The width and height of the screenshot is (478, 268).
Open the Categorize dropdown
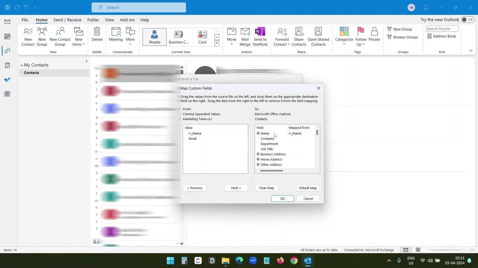(344, 36)
